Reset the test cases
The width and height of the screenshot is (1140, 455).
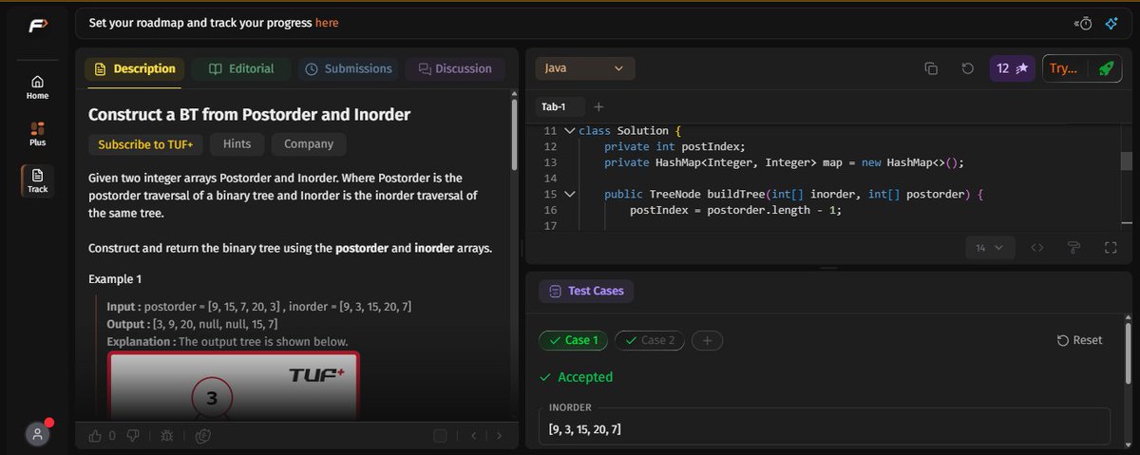tap(1080, 340)
